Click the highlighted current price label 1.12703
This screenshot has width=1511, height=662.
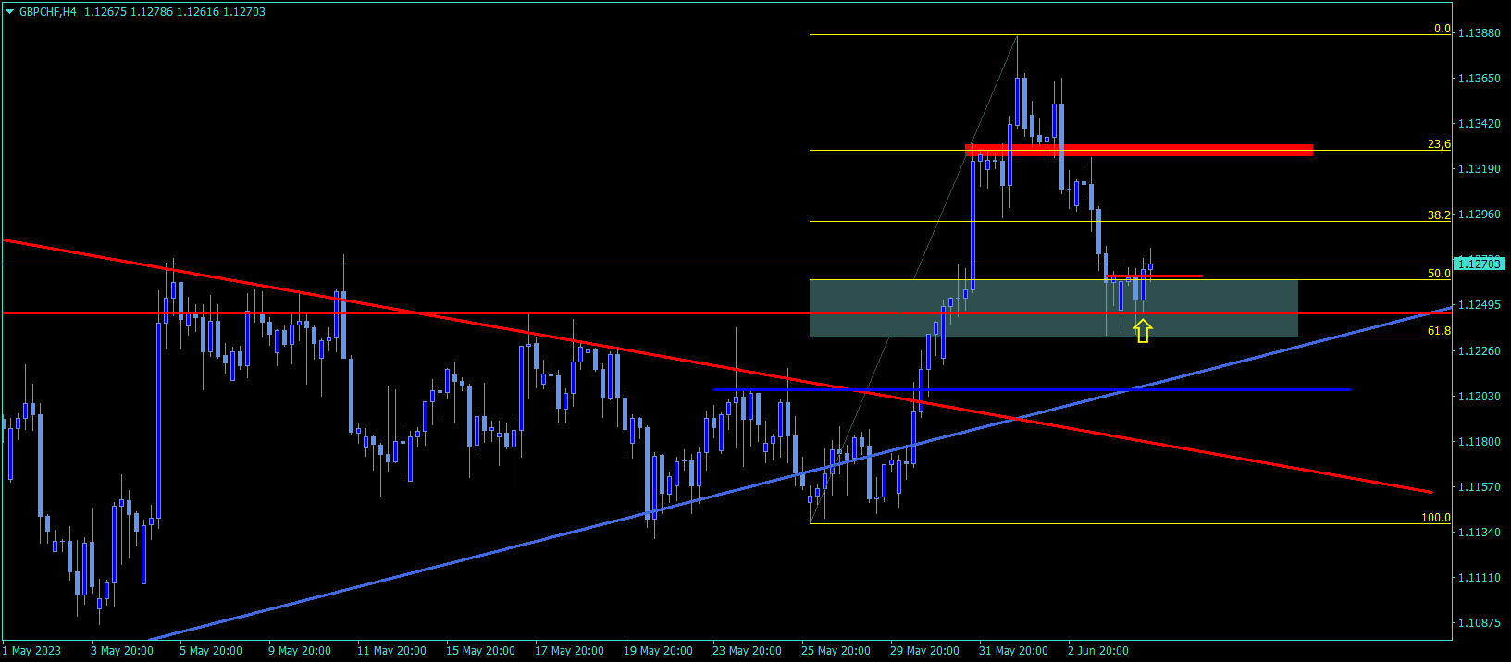(x=1481, y=264)
